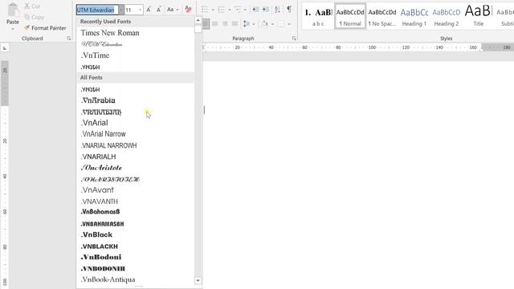Viewport: 514px width, 289px height.
Task: Decrease paragraph indent
Action: coord(255,10)
